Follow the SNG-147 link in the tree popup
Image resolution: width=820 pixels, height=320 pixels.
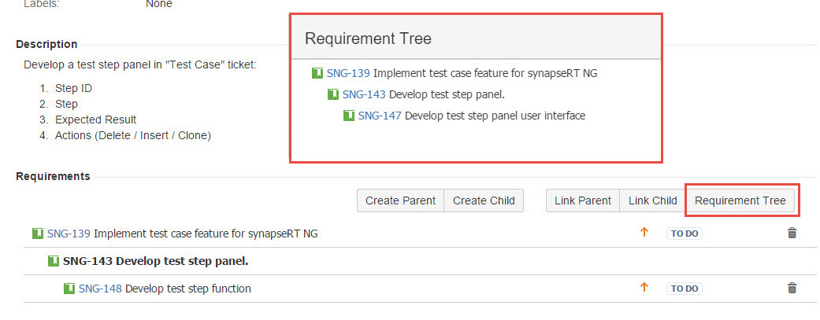click(380, 116)
